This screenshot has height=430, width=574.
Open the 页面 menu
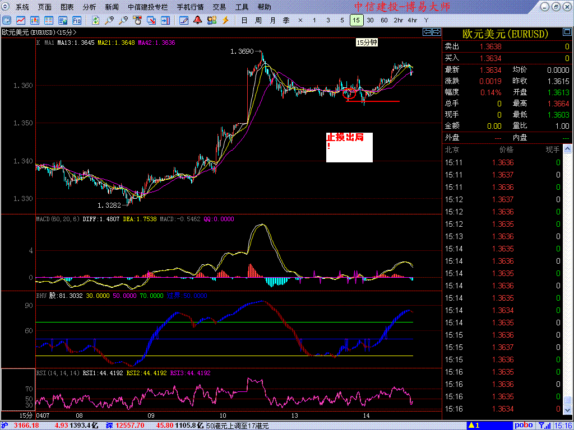(45, 7)
